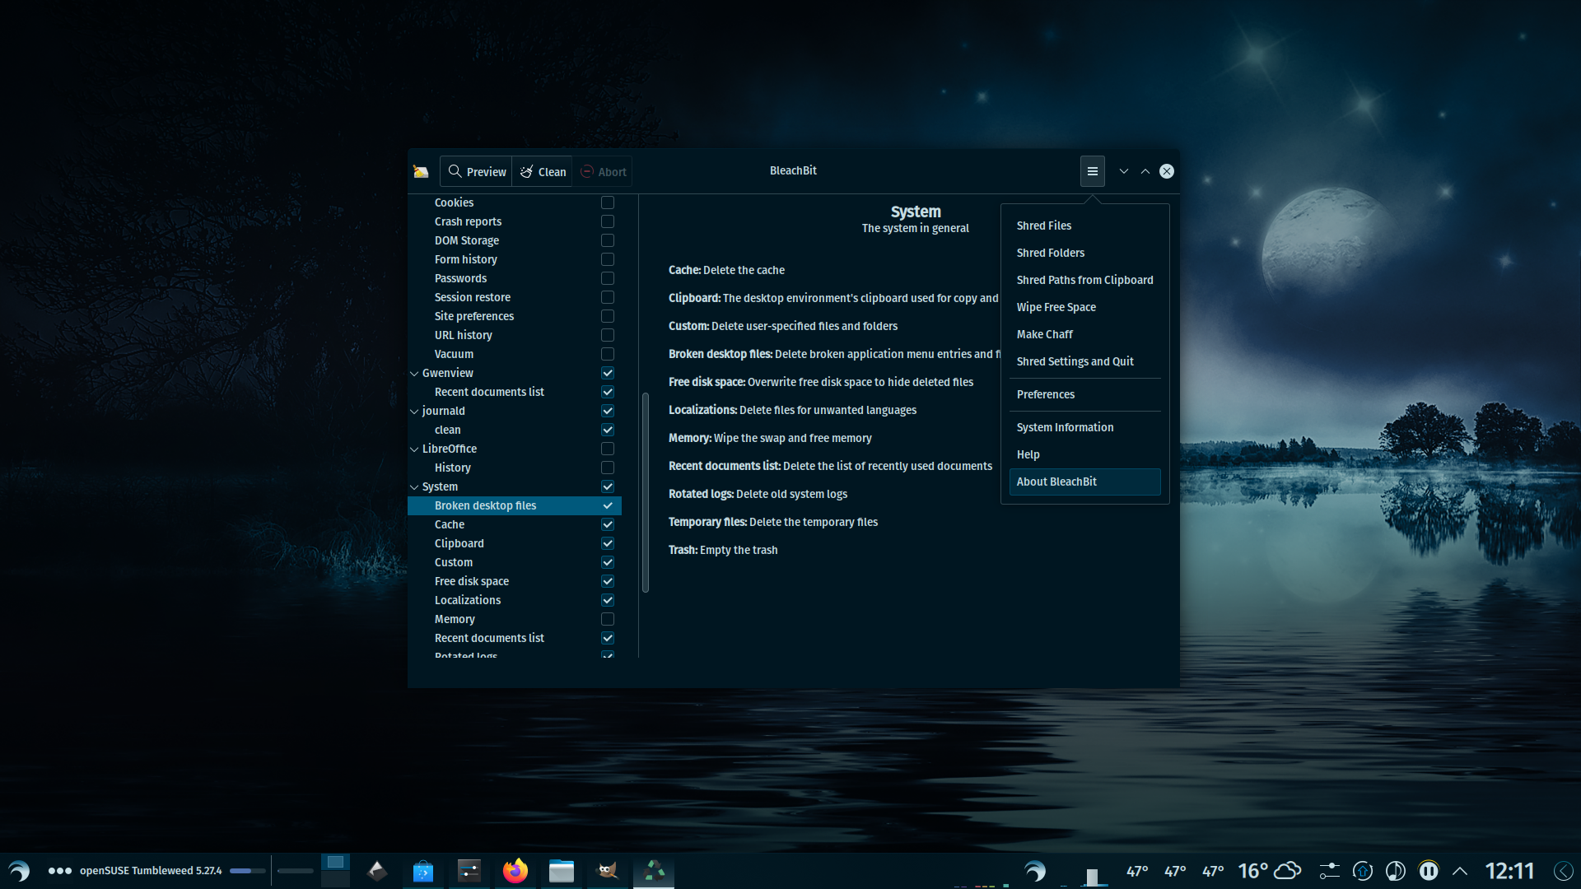
Task: Enable the Crash reports checkbox
Action: click(x=608, y=221)
